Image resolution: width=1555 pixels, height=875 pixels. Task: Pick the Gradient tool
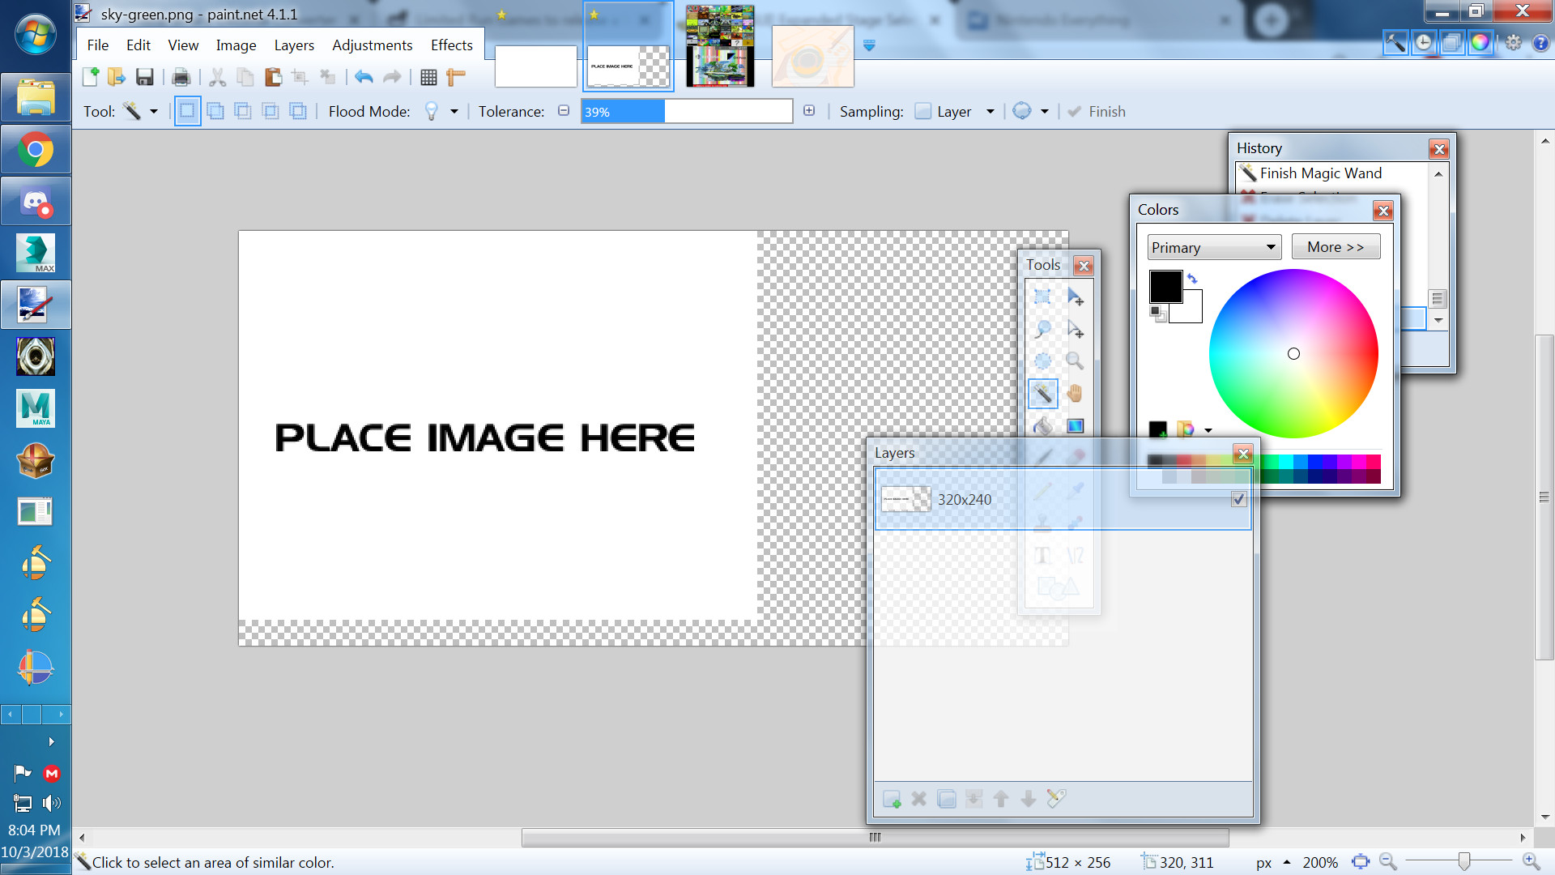point(1075,426)
